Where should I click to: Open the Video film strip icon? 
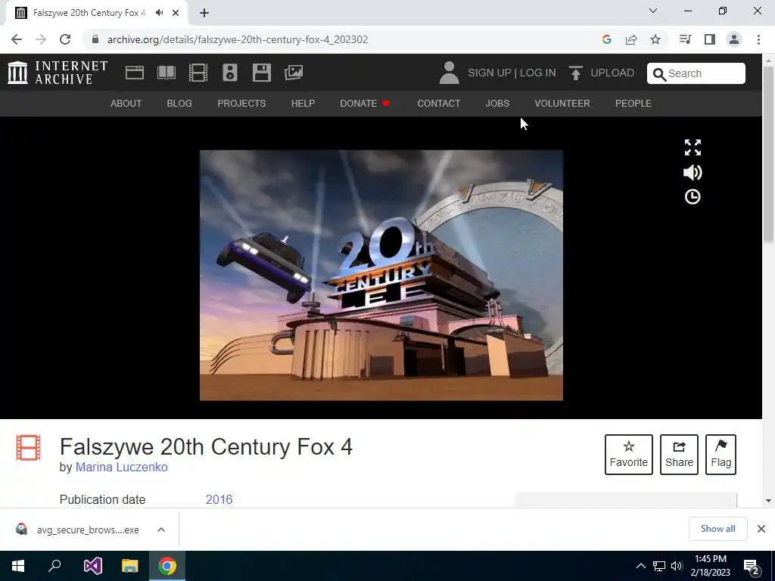[x=198, y=73]
